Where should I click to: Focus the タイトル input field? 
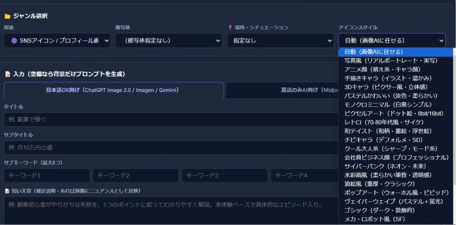coord(171,119)
